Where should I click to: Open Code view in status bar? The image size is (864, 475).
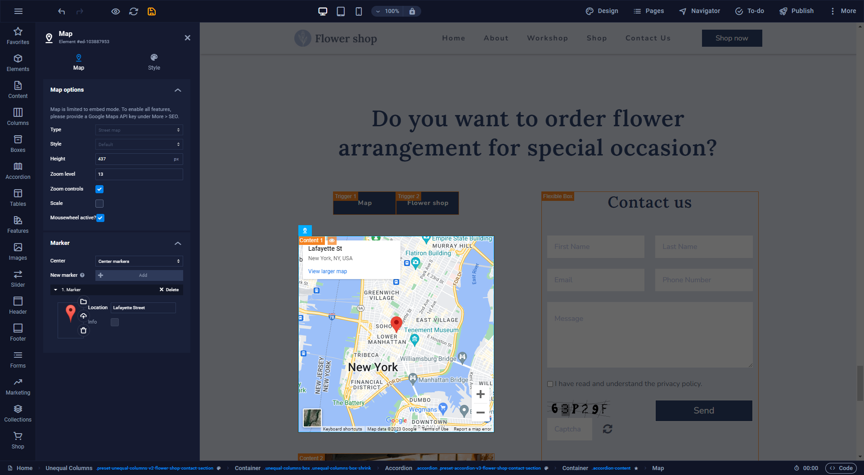(841, 468)
